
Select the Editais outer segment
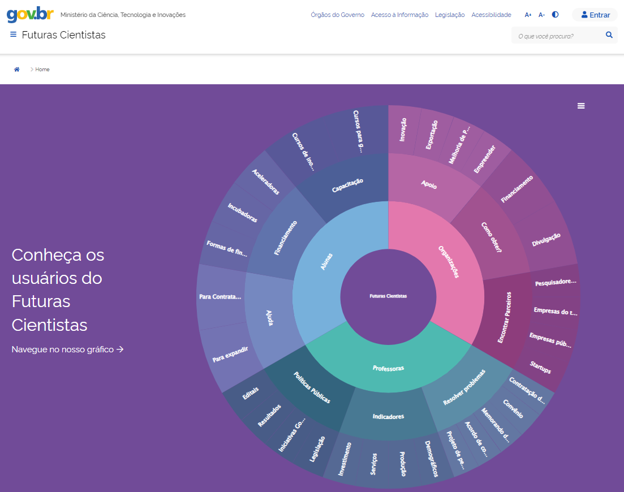250,394
